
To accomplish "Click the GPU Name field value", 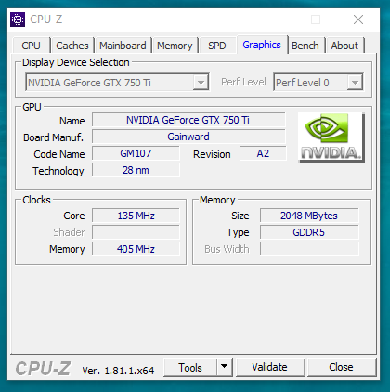I will tap(188, 120).
